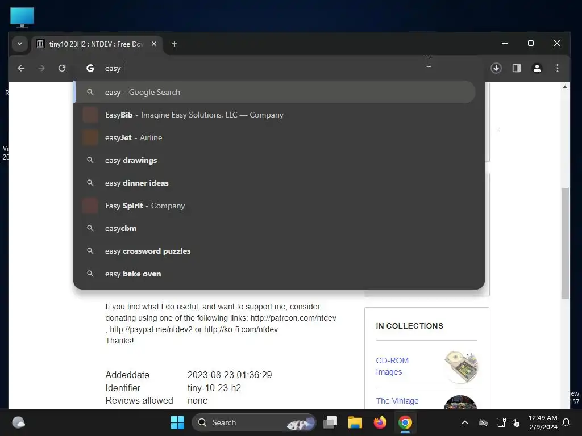Viewport: 582px width, 436px height.
Task: Click the taskbar Search box
Action: [254, 422]
